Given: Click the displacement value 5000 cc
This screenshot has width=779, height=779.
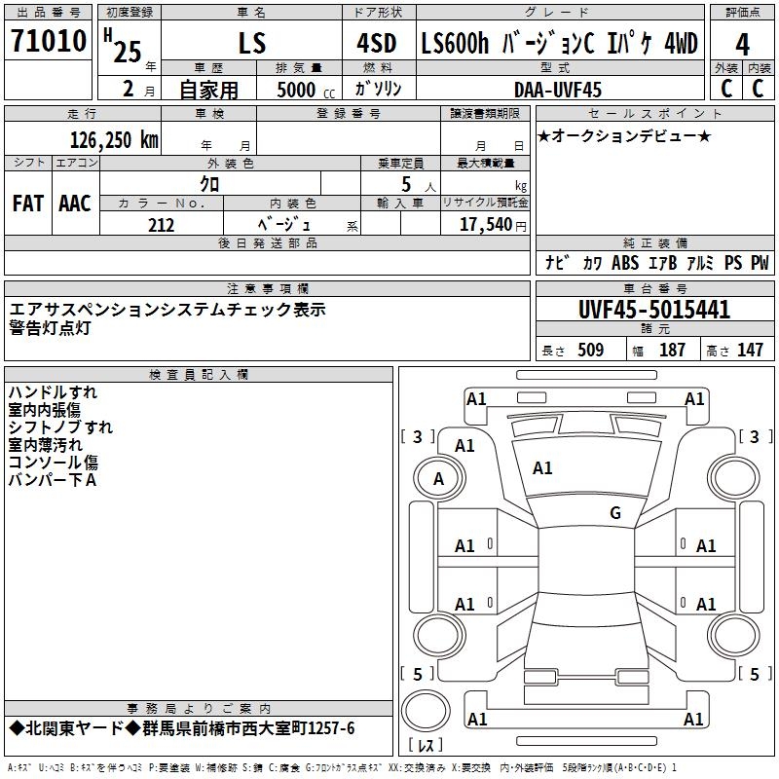Looking at the screenshot, I should click(306, 90).
